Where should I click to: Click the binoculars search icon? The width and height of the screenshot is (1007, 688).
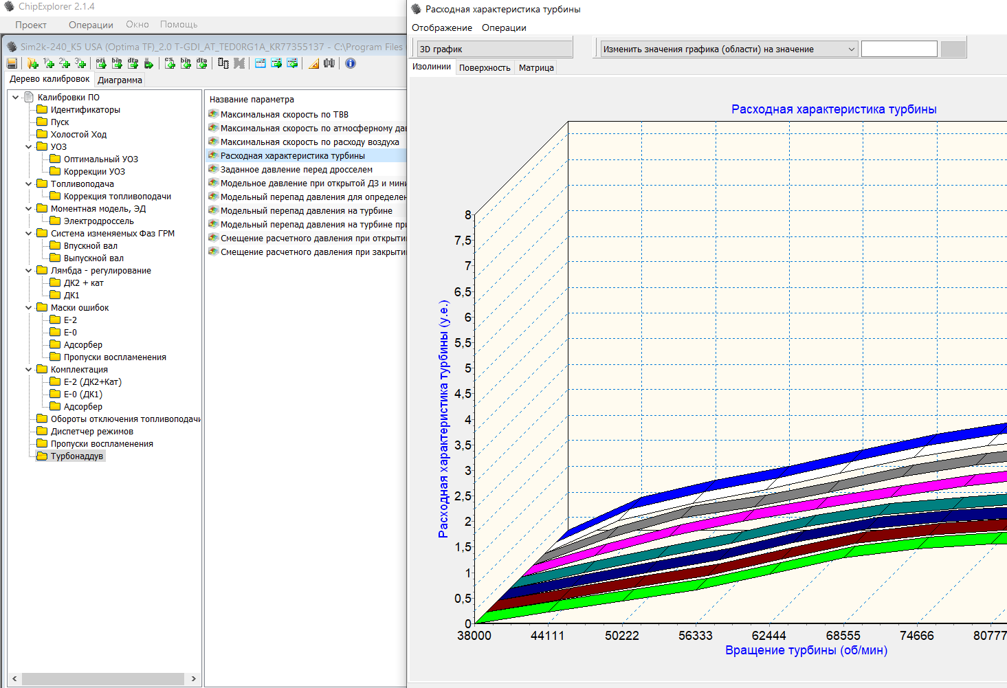pos(329,63)
